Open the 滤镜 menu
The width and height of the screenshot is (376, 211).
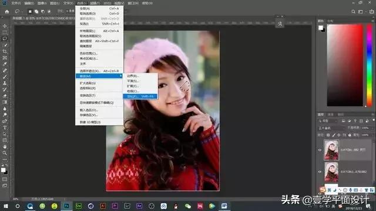(x=95, y=3)
